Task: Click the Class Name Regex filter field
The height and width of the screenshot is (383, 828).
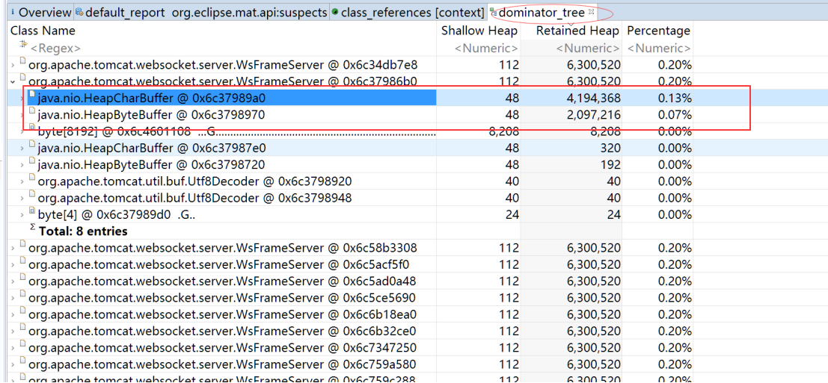Action: click(x=224, y=48)
